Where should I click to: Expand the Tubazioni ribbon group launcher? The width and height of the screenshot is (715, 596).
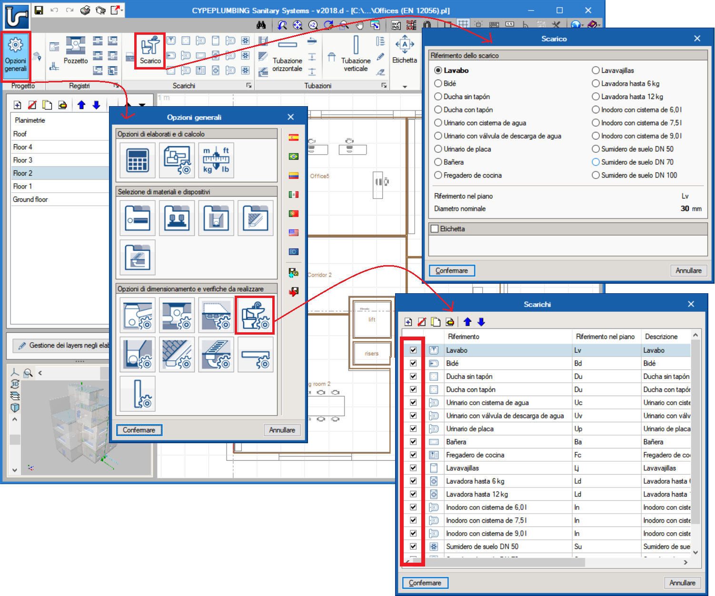coord(384,86)
